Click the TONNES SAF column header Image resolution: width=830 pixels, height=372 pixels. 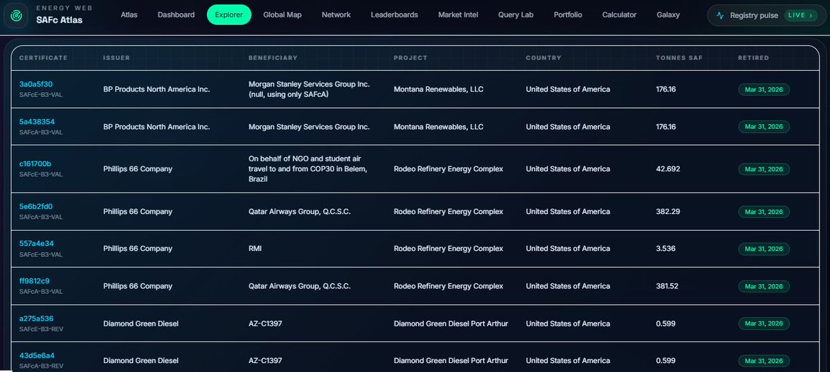679,57
